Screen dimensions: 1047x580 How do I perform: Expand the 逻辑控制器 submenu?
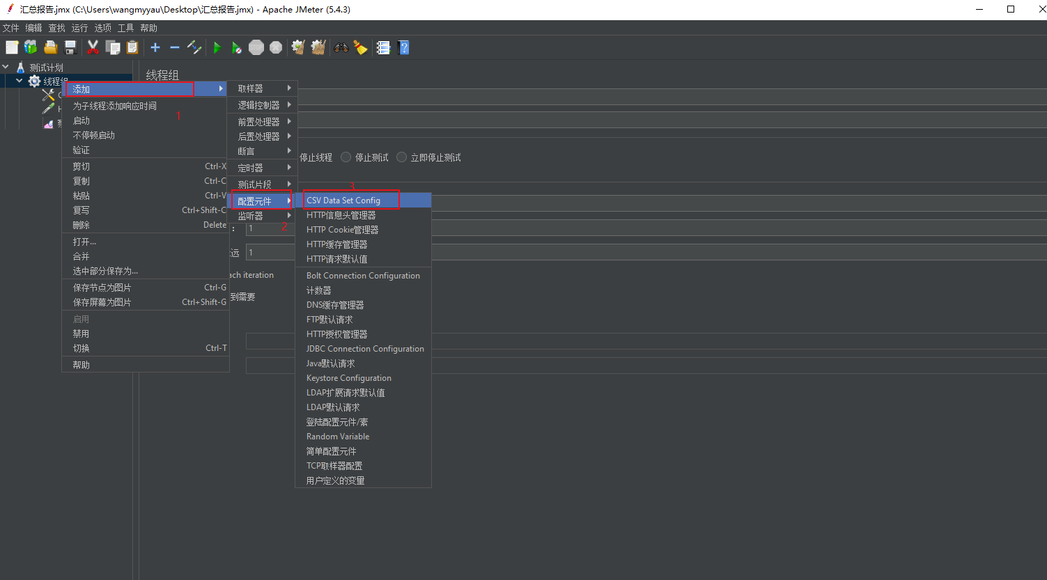[x=263, y=105]
